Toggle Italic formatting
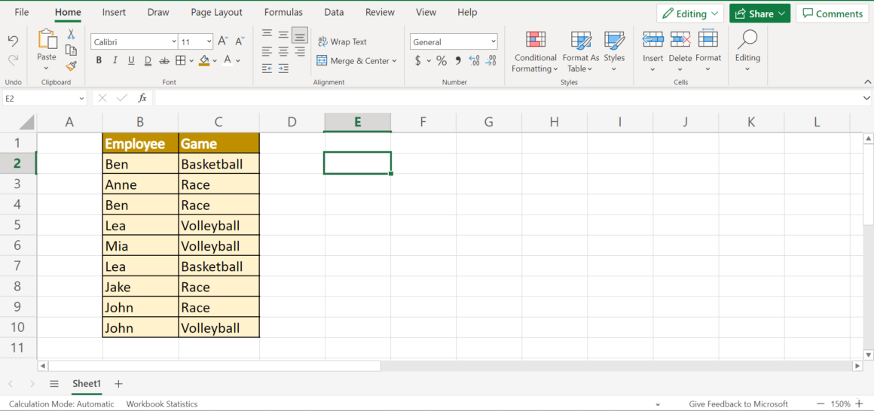This screenshot has width=874, height=411. [x=115, y=61]
